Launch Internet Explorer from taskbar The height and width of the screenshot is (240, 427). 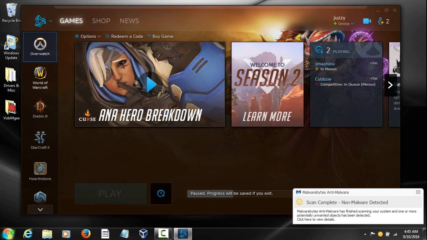pos(28,234)
